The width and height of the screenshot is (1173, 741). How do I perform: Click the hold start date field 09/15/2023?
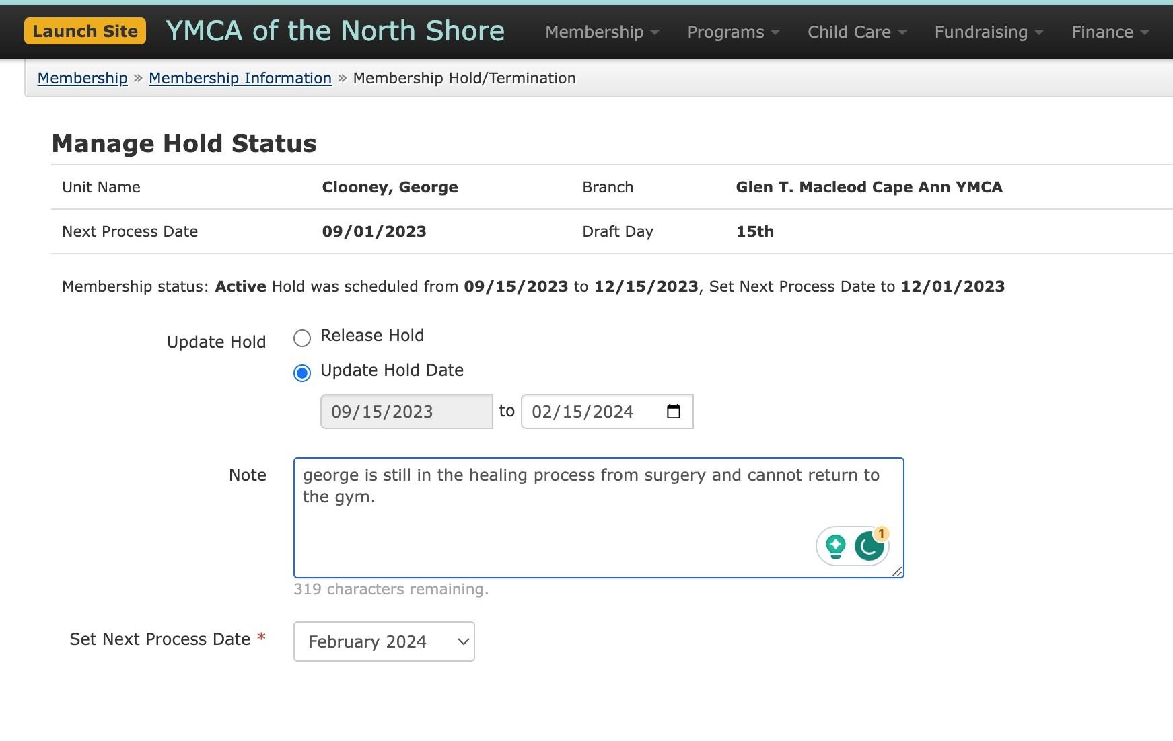point(406,412)
